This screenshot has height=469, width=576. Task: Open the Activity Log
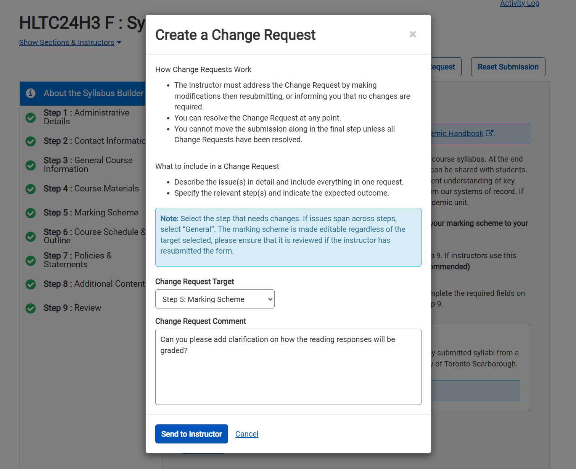(520, 3)
